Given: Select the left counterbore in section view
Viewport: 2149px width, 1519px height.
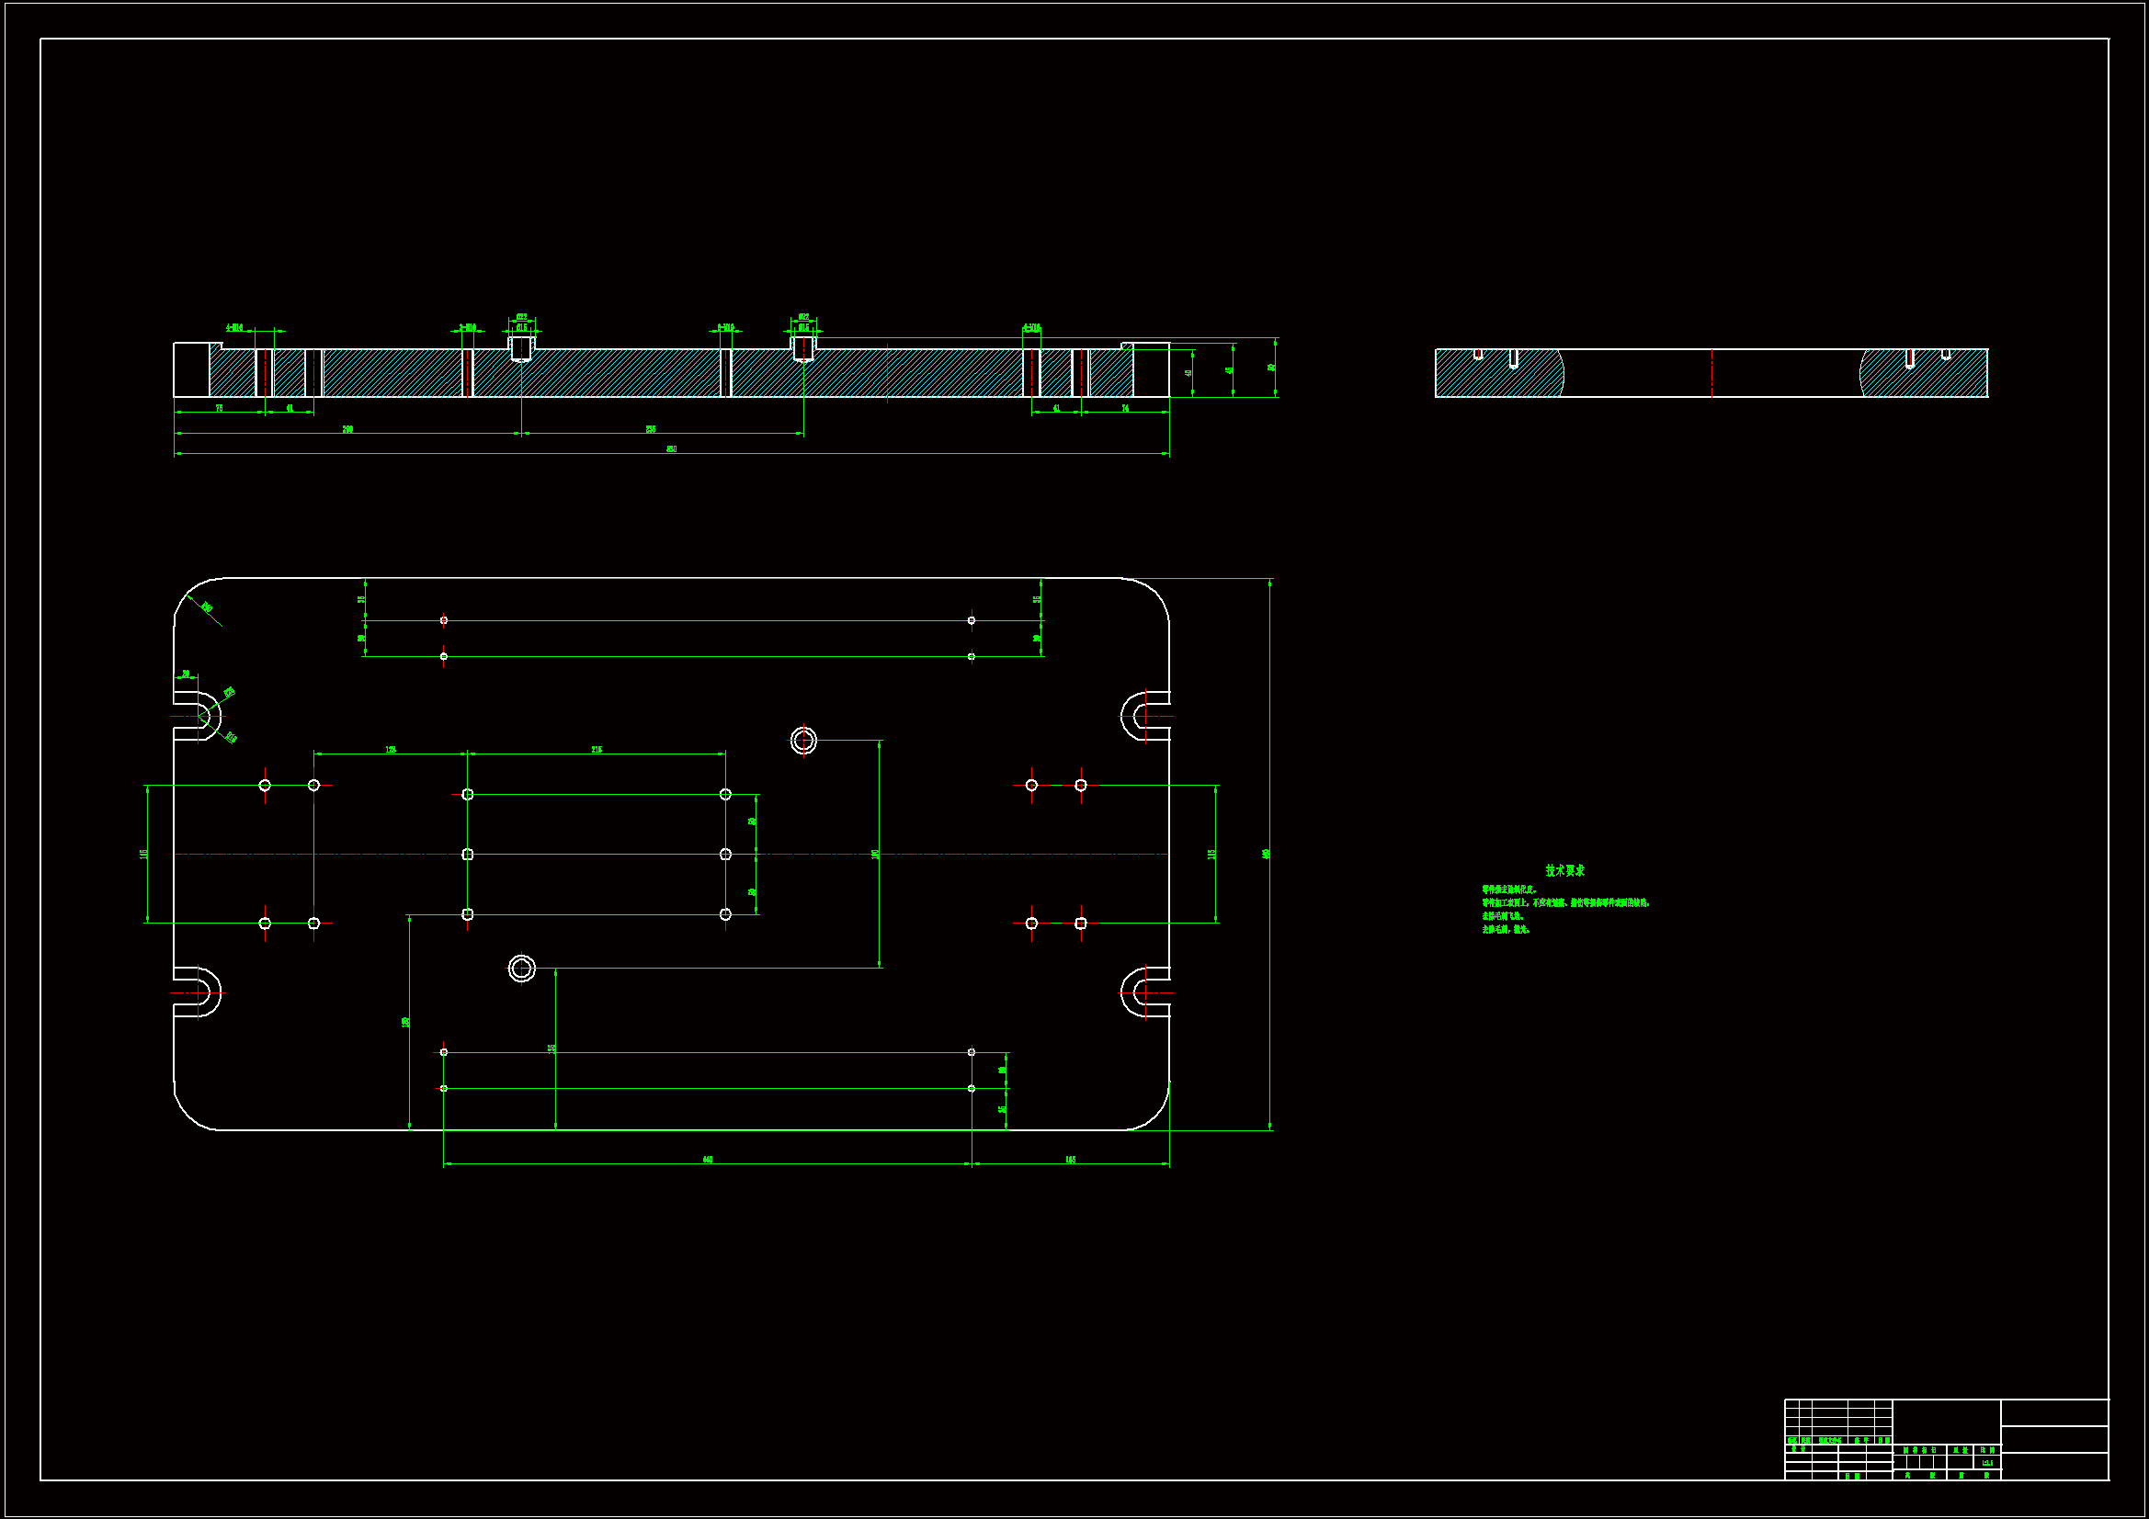Looking at the screenshot, I should [521, 348].
